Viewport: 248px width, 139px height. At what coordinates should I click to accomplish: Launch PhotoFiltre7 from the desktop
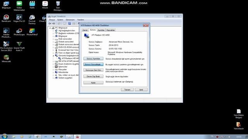pos(32,32)
